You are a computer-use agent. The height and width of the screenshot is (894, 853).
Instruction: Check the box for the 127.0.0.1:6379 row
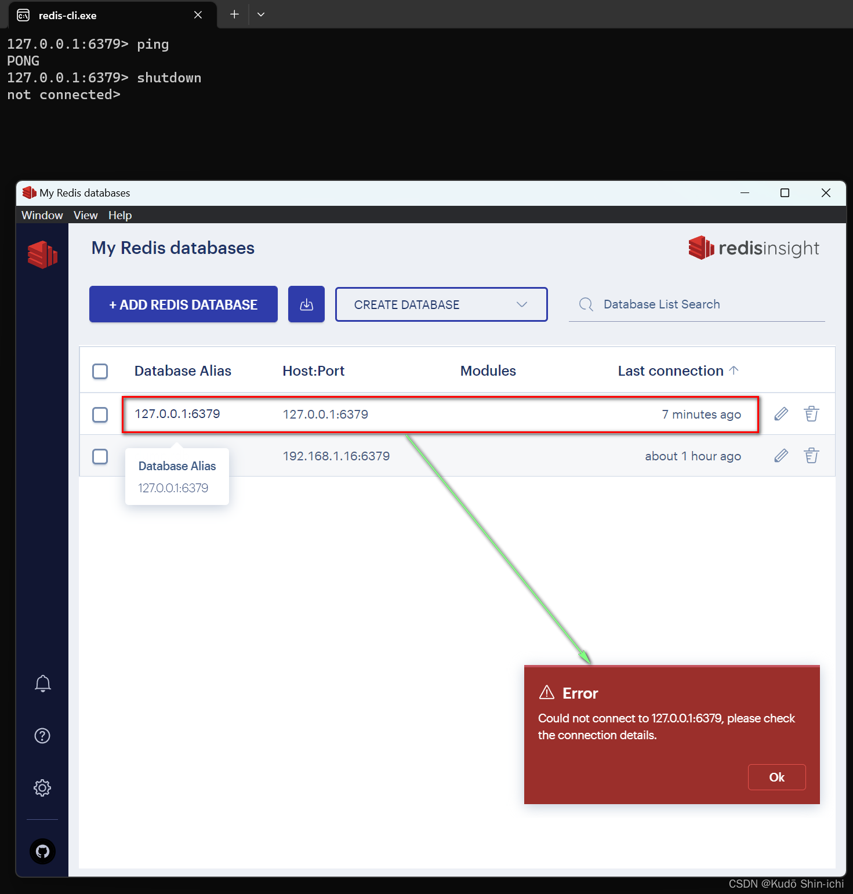[x=100, y=415]
